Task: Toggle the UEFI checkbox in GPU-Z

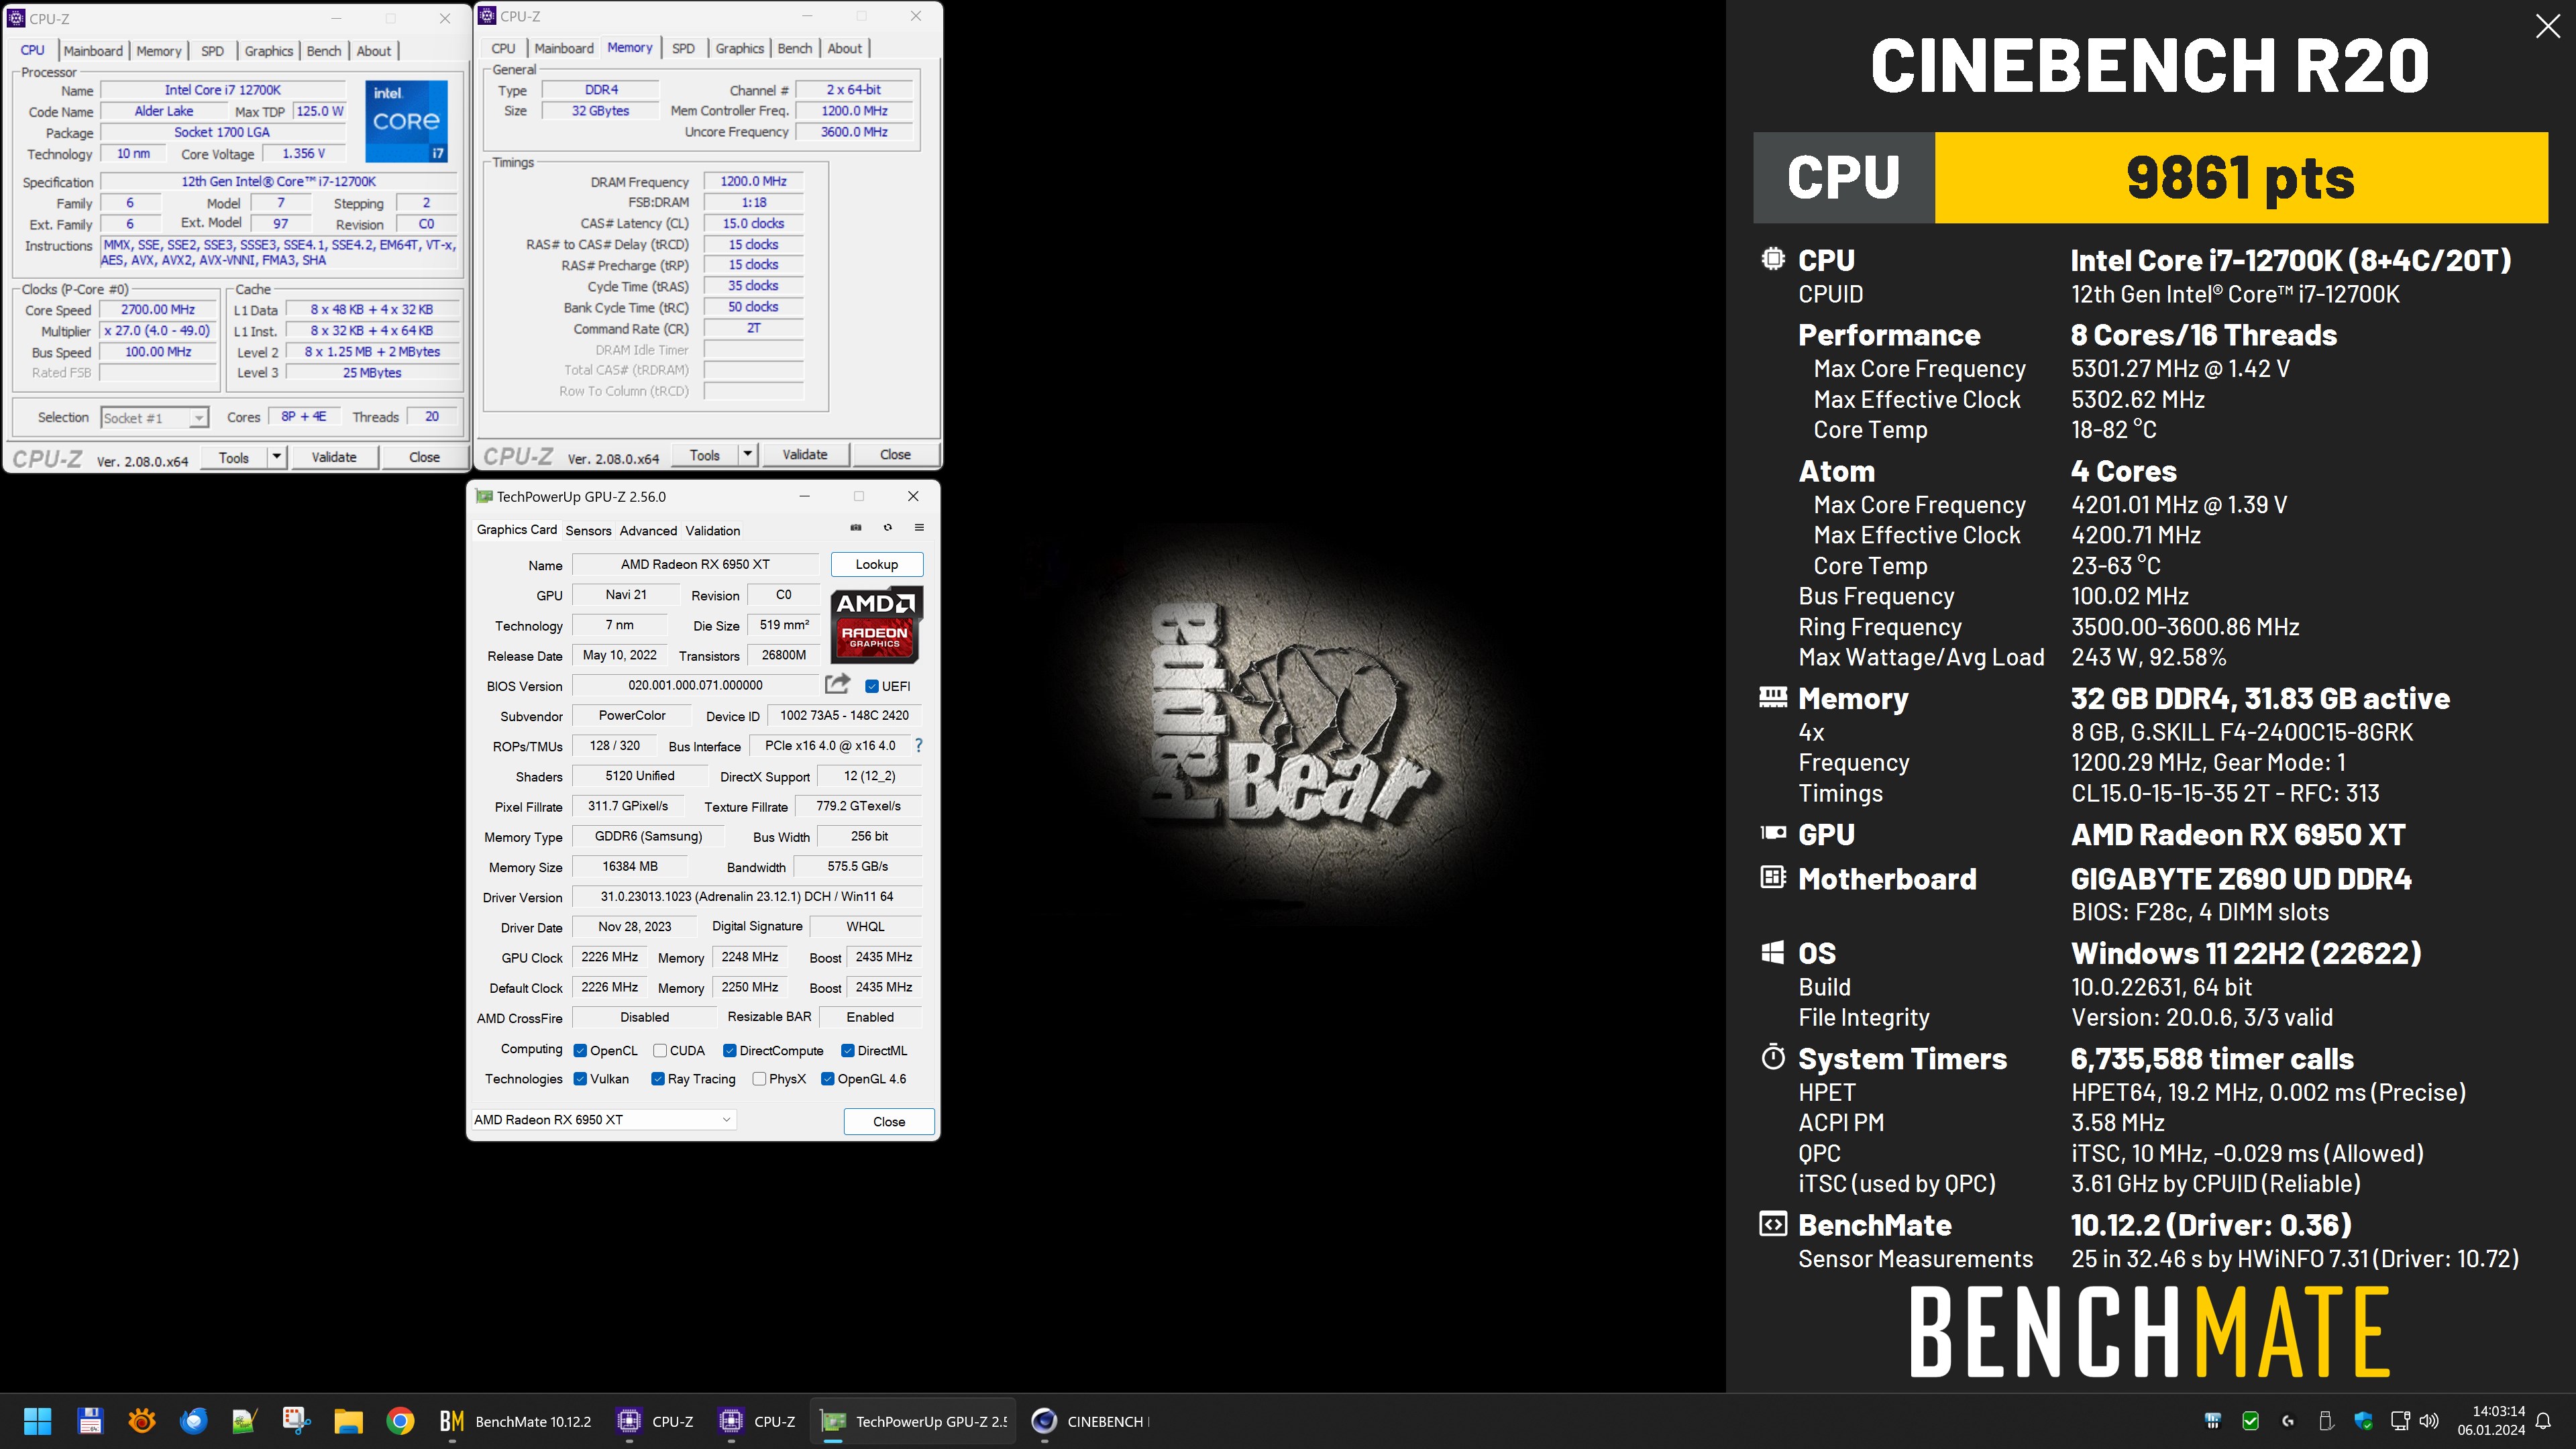Action: click(872, 686)
